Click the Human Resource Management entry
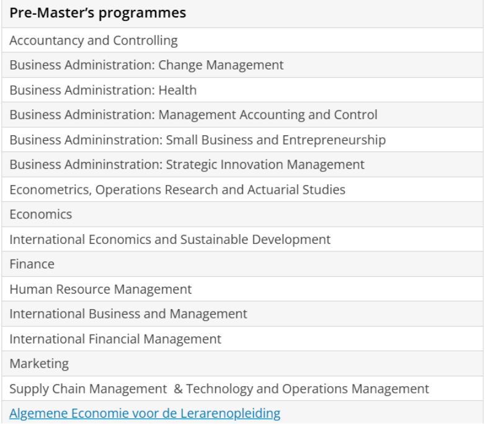Viewport: 485px width, 424px height. tap(100, 289)
